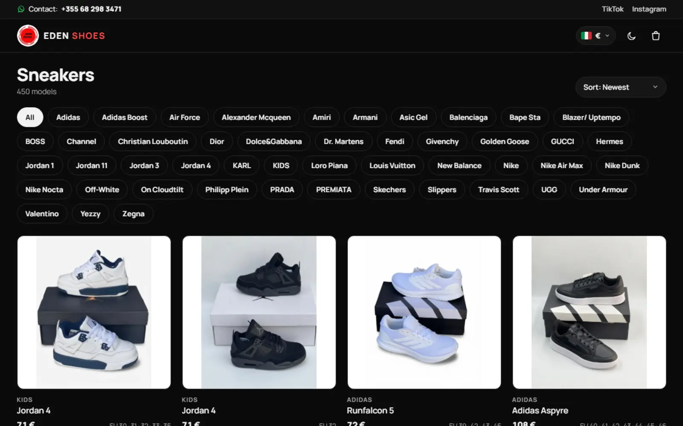Screen dimensions: 683x426
Task: Open the shopping bag cart
Action: (x=656, y=36)
